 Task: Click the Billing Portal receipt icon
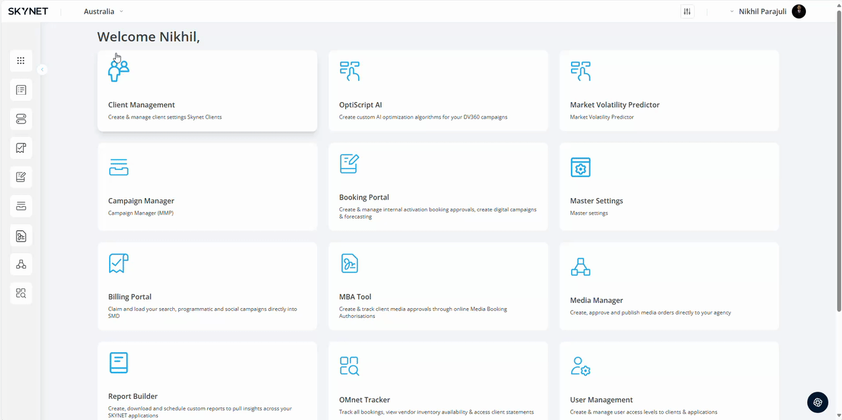click(118, 263)
